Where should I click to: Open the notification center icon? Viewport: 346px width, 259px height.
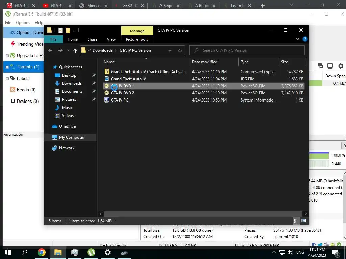(336, 253)
